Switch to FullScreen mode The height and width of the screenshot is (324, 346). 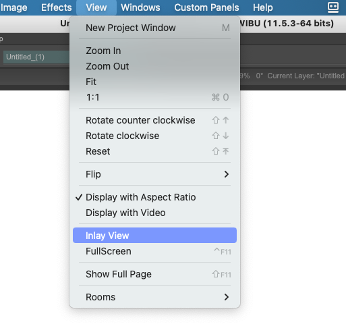154,251
